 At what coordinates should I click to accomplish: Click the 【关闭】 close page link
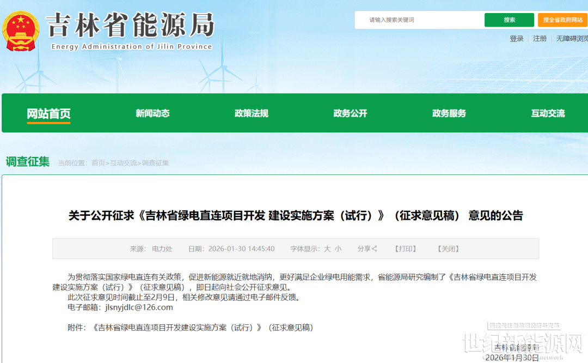click(x=448, y=249)
